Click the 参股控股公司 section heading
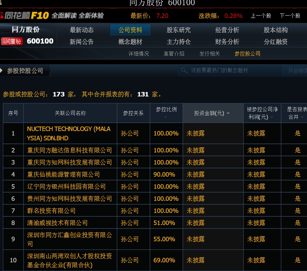The image size is (307, 271). click(25, 71)
